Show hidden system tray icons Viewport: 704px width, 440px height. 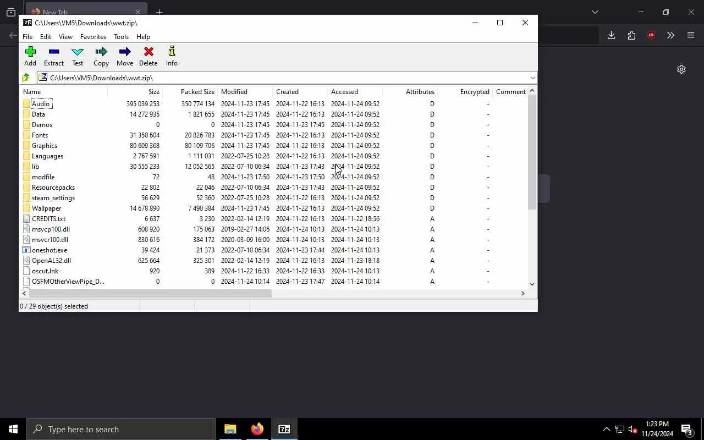(x=606, y=429)
